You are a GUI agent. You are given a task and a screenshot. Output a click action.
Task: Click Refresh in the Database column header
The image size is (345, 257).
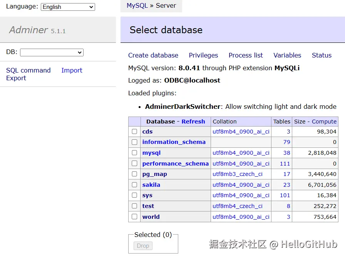(x=193, y=122)
